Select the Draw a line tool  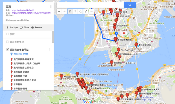(80, 11)
